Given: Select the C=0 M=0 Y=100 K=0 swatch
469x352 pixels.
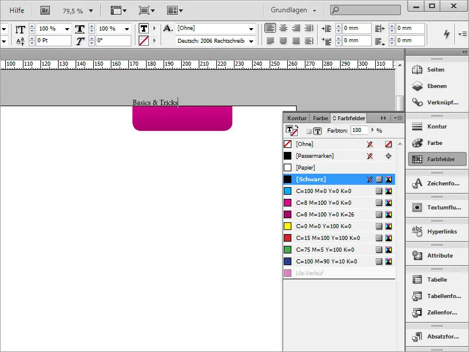Looking at the screenshot, I should point(339,226).
